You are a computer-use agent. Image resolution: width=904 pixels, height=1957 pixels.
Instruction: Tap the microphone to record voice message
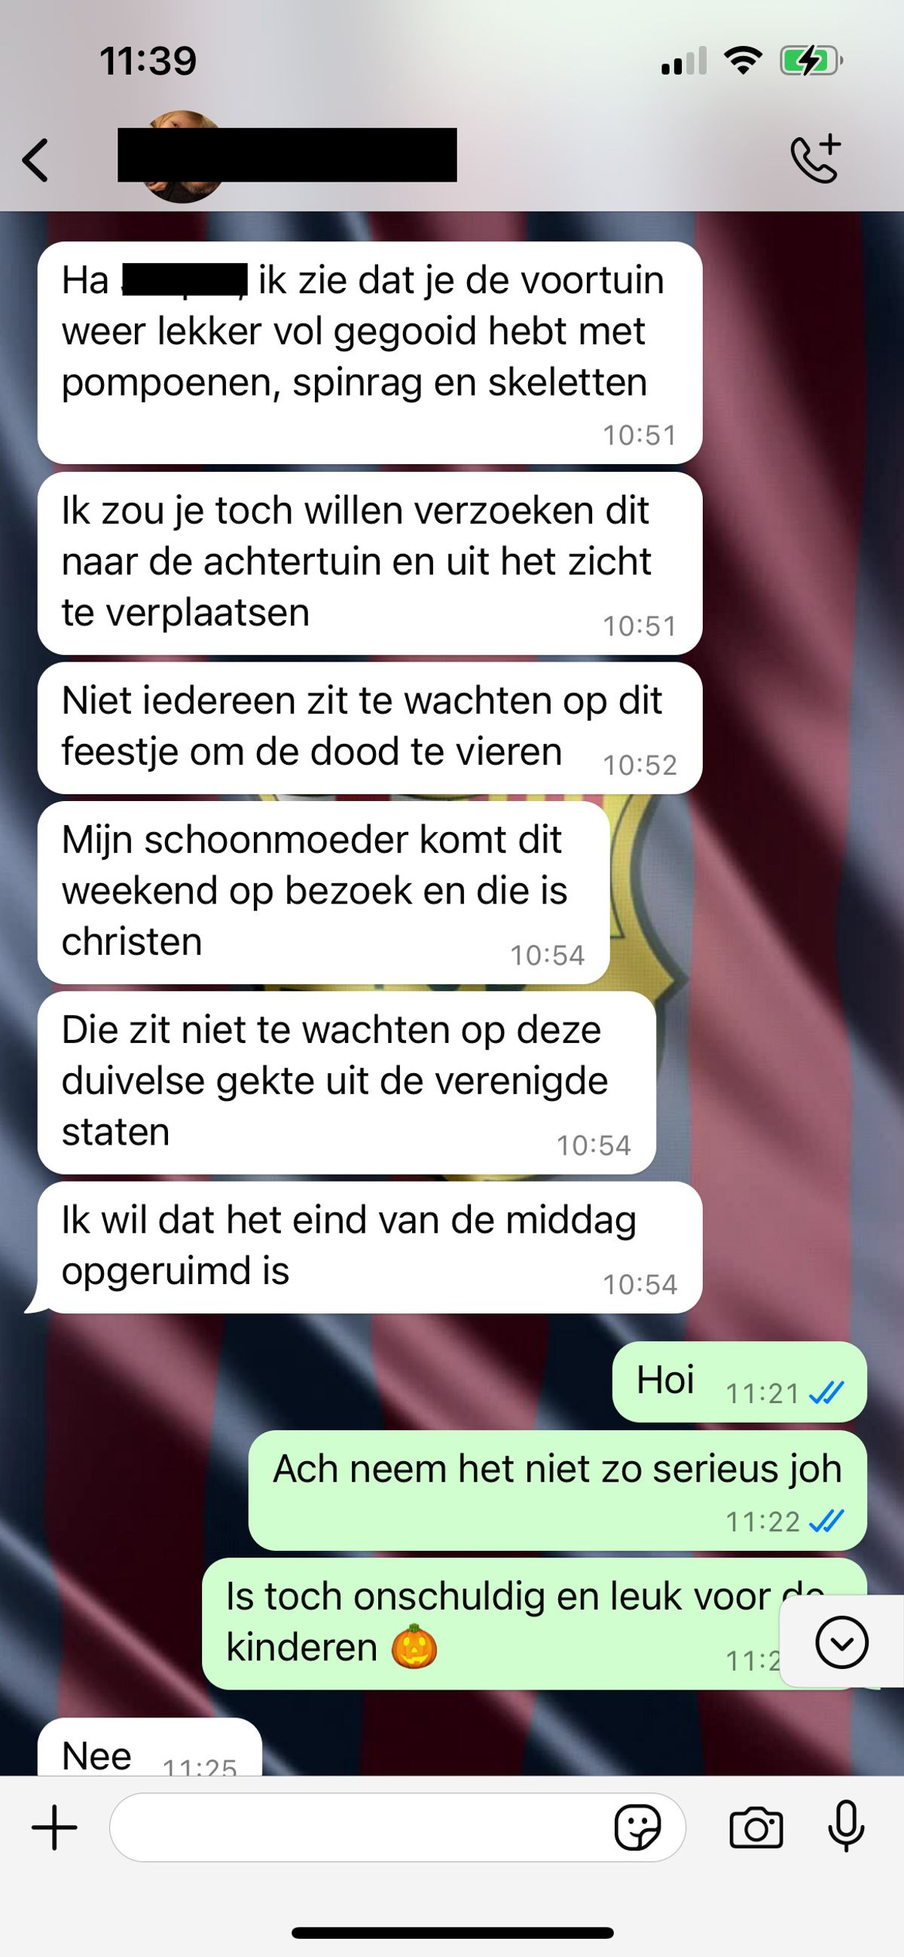846,1827
